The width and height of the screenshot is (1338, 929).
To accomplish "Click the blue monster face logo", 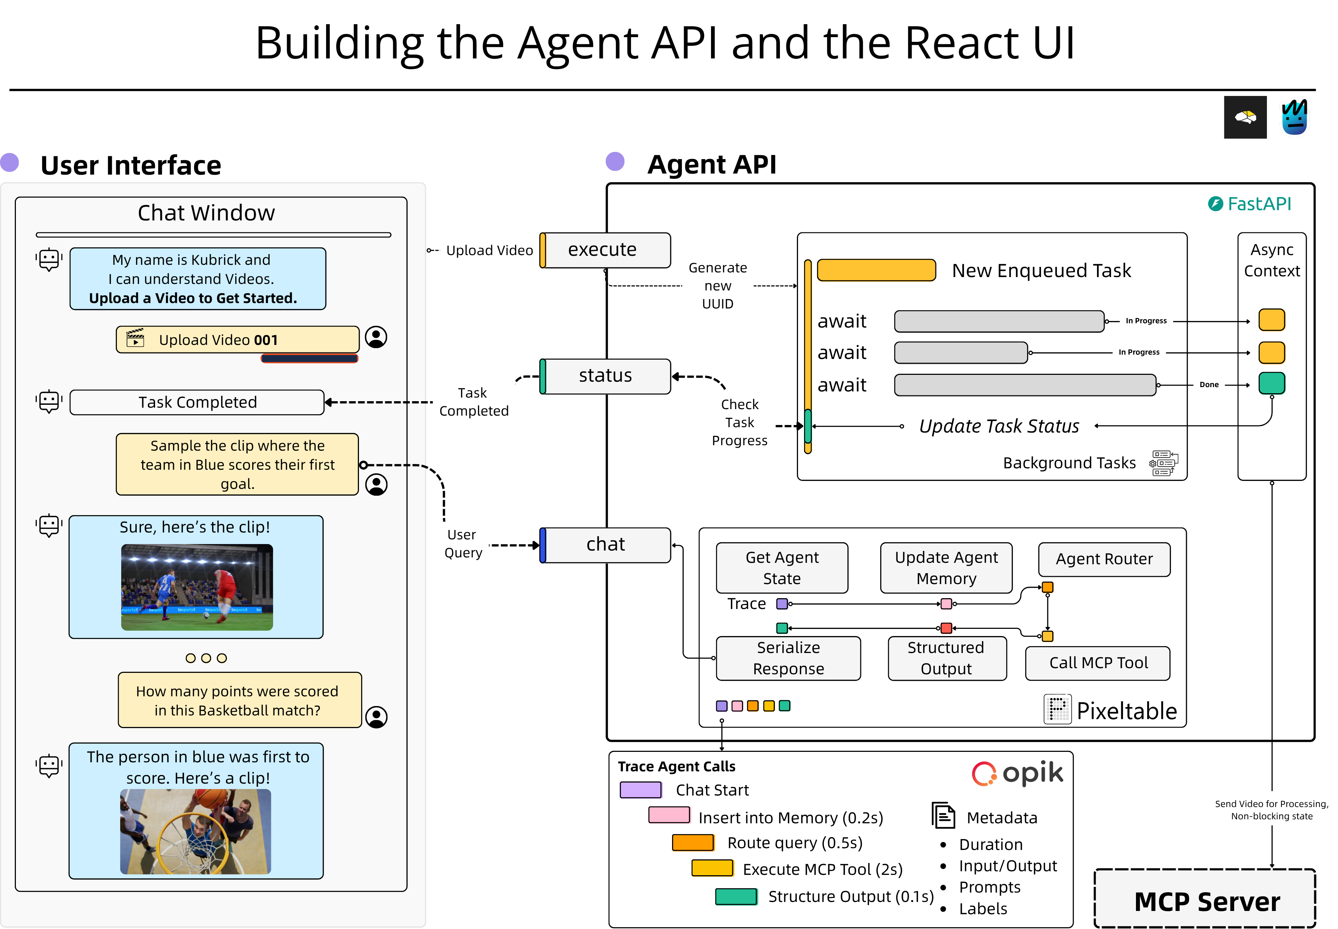I will coord(1294,118).
